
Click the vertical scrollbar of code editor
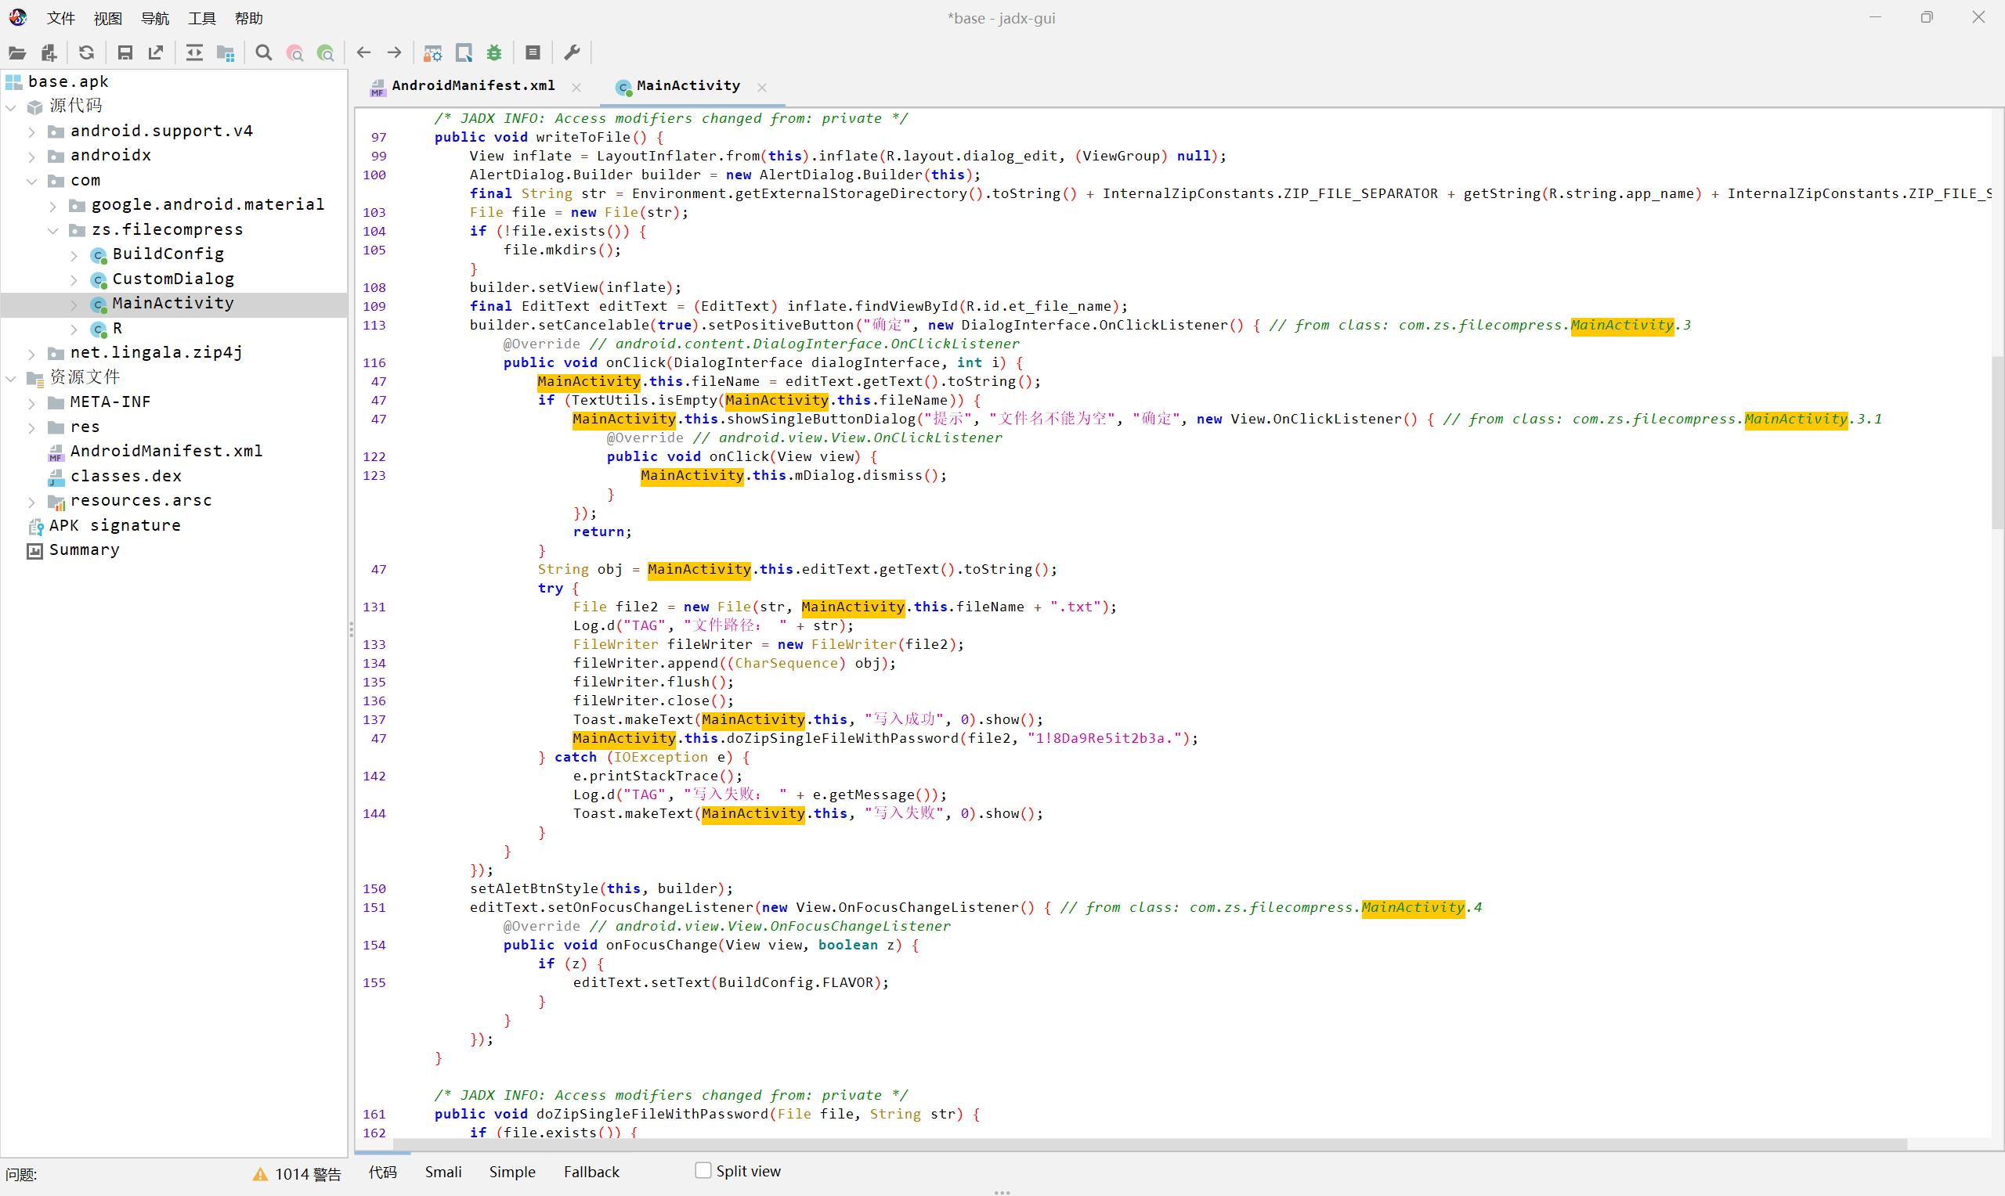click(1997, 441)
